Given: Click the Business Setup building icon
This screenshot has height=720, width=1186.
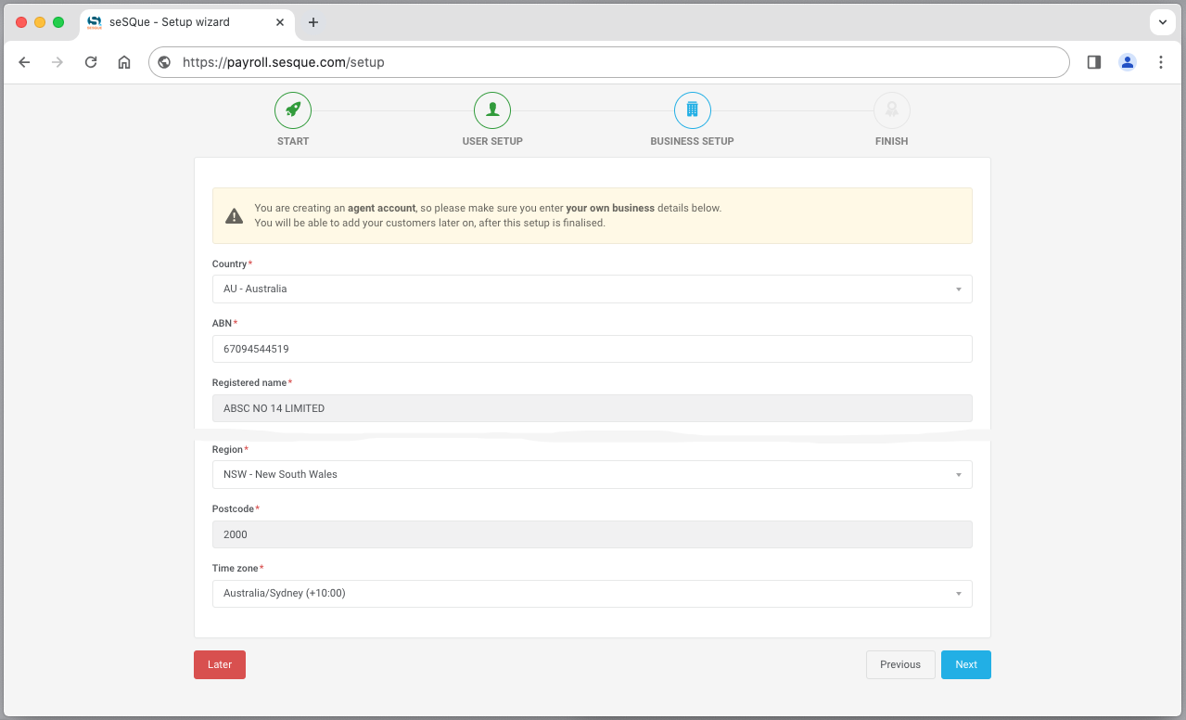Looking at the screenshot, I should pyautogui.click(x=692, y=110).
